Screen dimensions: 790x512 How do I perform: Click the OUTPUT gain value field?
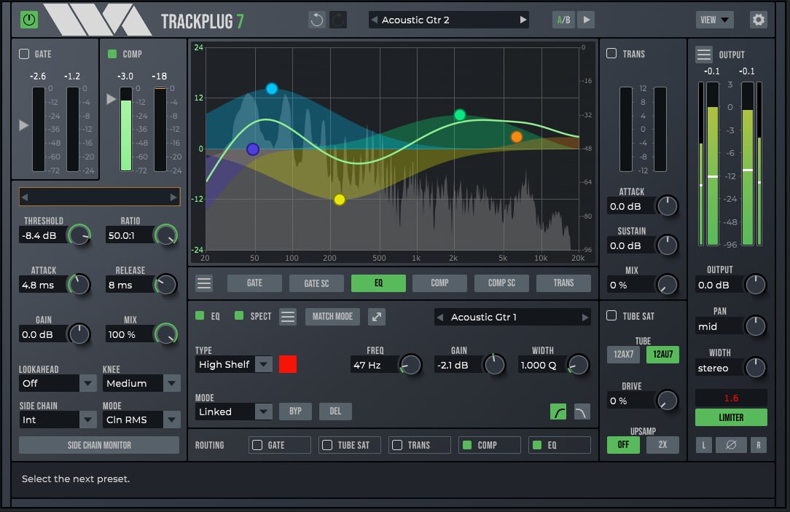point(719,285)
